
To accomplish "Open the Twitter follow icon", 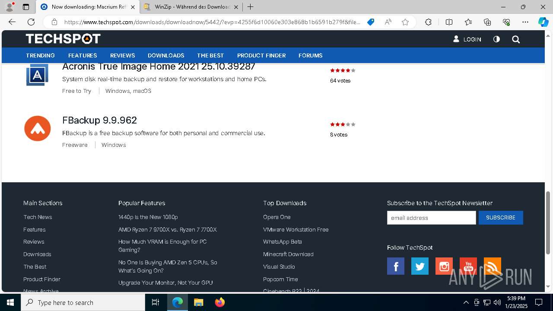I will (420, 266).
